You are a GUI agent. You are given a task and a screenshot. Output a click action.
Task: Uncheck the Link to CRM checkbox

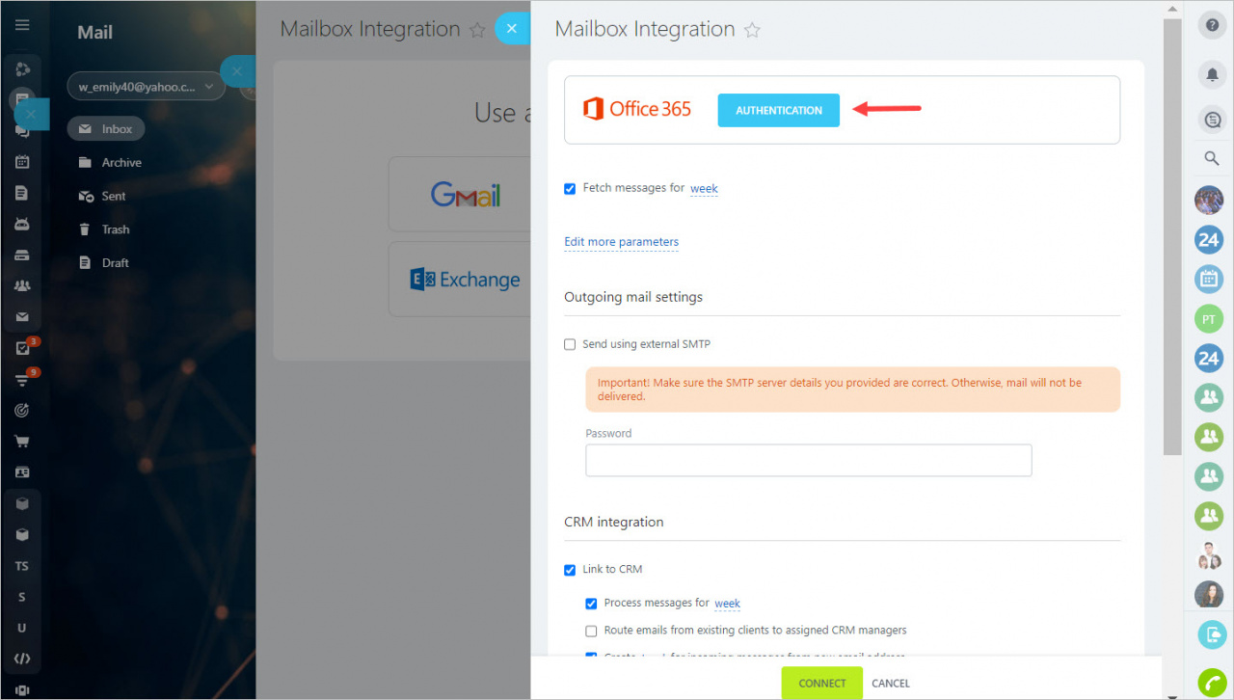(x=570, y=570)
